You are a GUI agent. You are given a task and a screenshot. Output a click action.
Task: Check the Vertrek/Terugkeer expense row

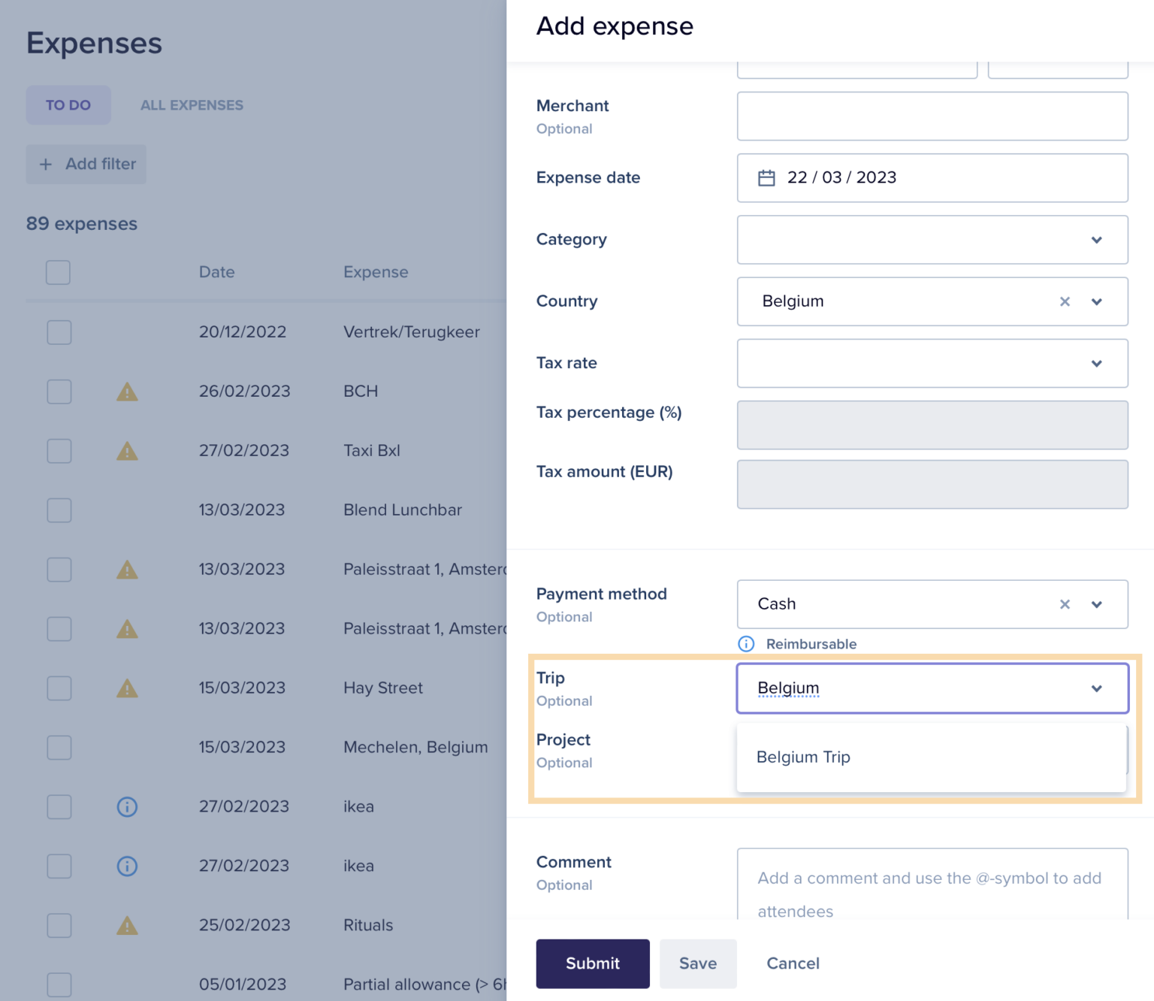(x=59, y=332)
